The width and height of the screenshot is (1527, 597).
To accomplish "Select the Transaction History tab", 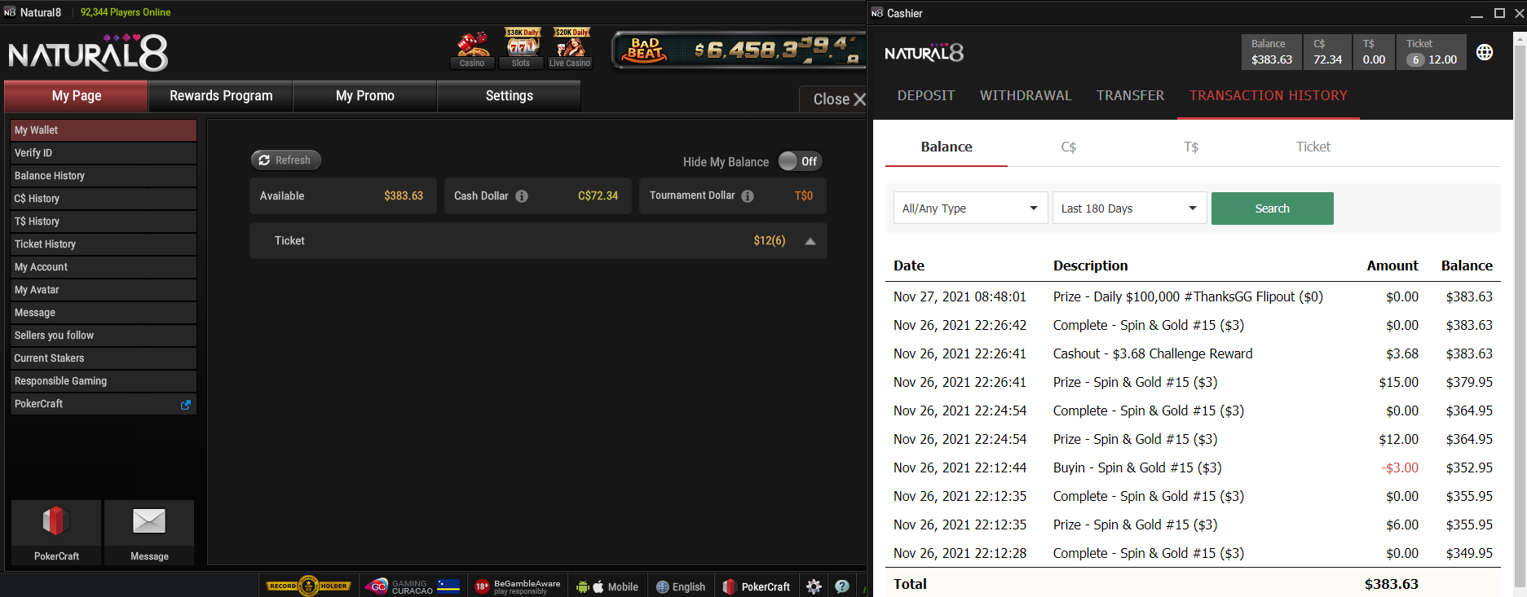I will click(1269, 96).
